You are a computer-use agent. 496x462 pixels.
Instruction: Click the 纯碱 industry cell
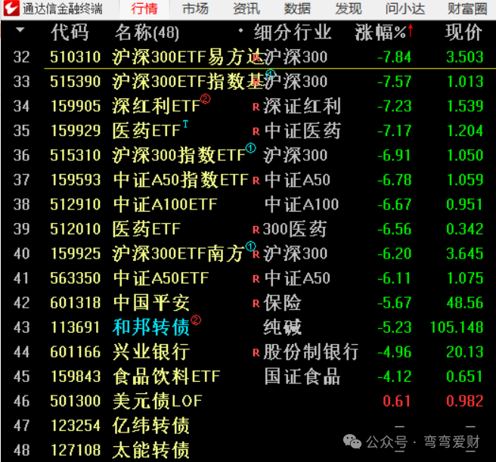pyautogui.click(x=283, y=327)
